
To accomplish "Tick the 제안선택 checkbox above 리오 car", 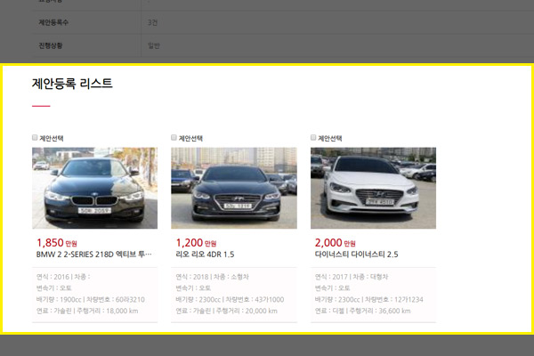I will 174,138.
